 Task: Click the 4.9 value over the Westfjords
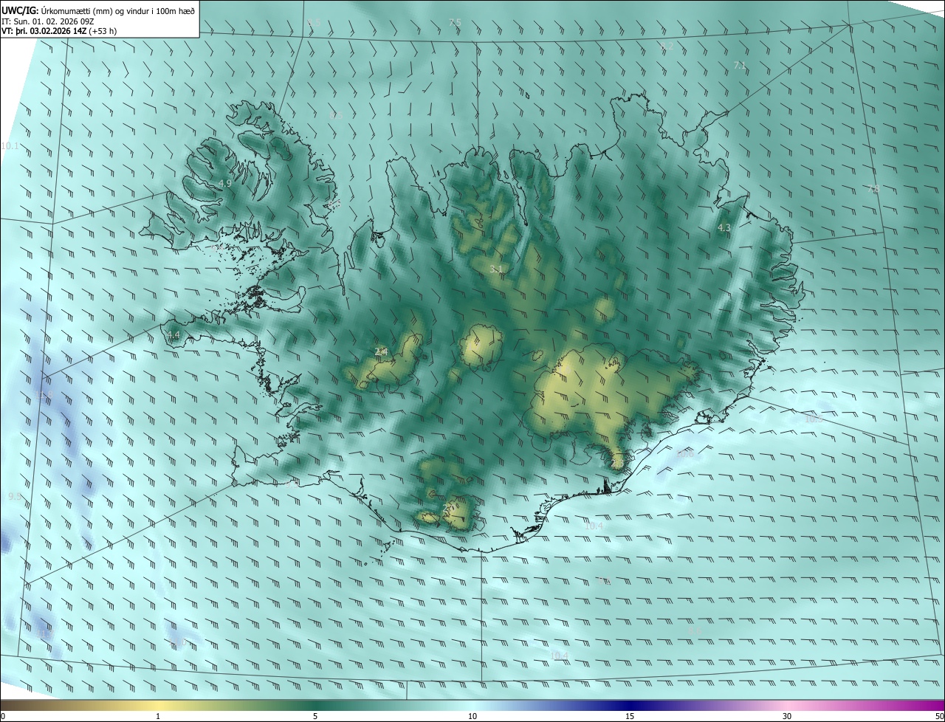click(225, 183)
